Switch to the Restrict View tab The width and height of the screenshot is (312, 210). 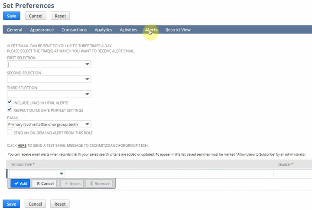coord(178,30)
